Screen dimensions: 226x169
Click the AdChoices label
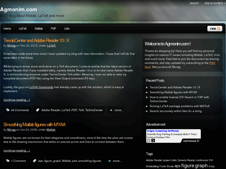click(x=190, y=141)
